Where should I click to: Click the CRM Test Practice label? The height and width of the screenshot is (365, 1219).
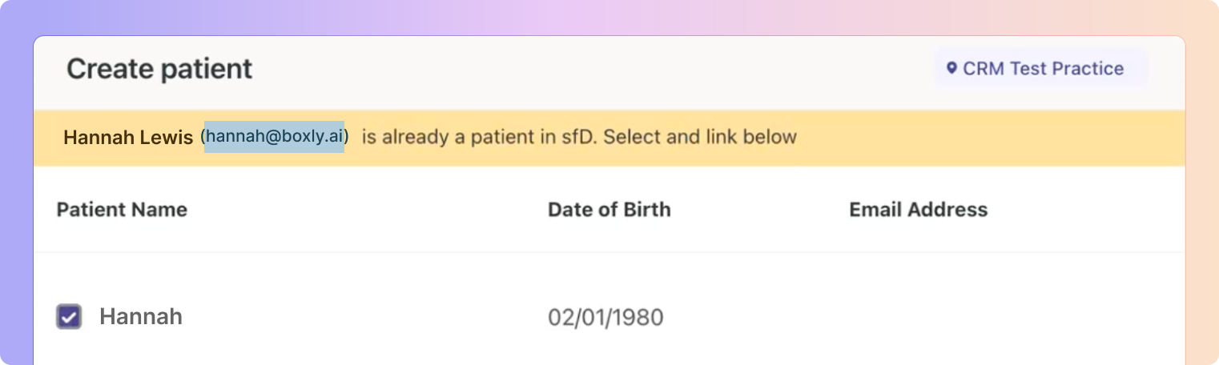(1043, 69)
